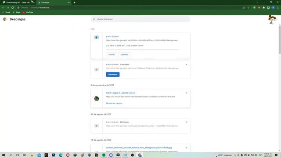Click the Reintentar button on the cancelled download
The height and width of the screenshot is (158, 281).
pyautogui.click(x=113, y=74)
